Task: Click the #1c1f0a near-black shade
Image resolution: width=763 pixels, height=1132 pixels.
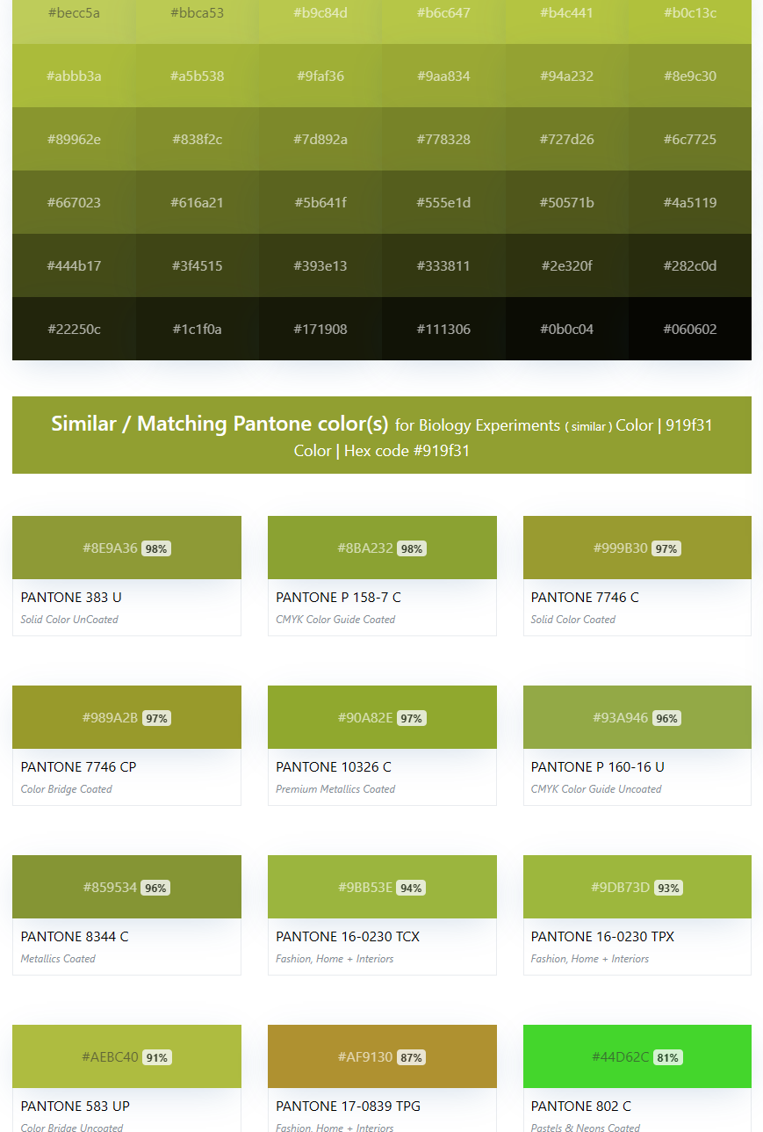Action: point(198,329)
